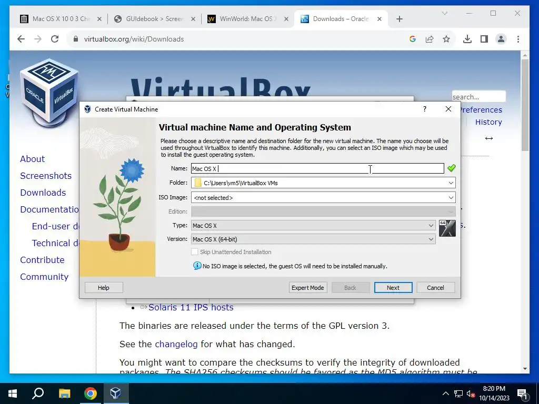Open the Chrome profile avatar
Screen dimensions: 539x404
click(x=501, y=39)
